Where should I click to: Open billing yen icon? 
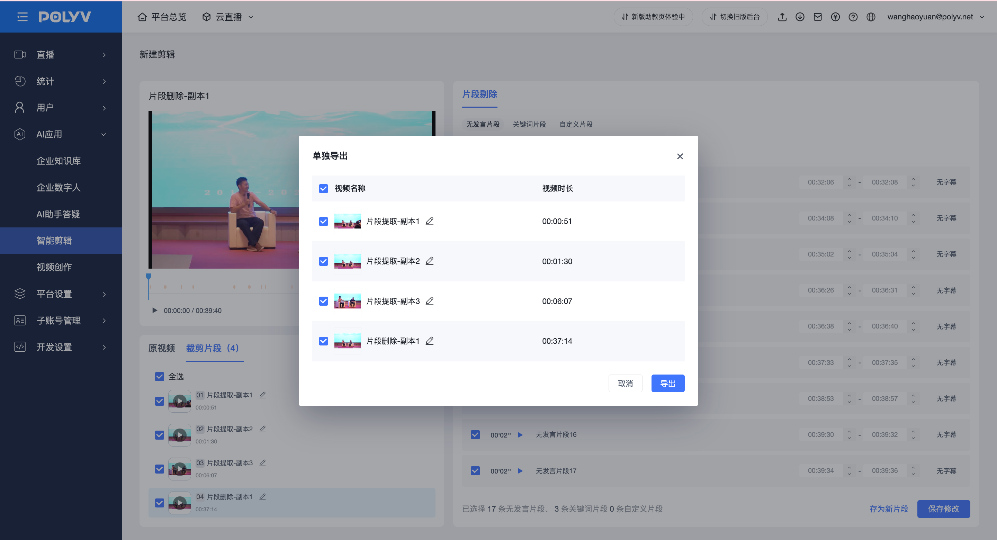point(835,17)
